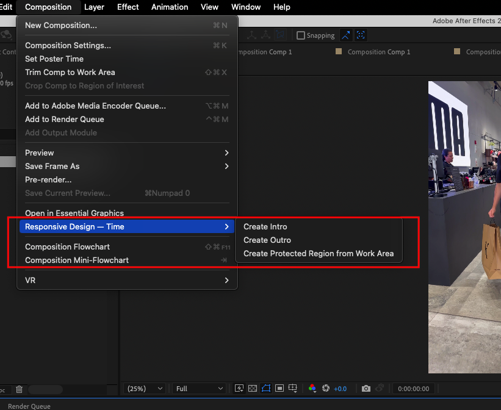
Task: Open the grid and guide options icon
Action: [x=292, y=388]
